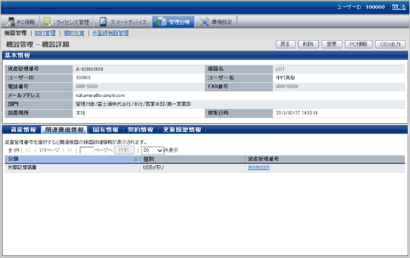Viewport: 410px width, 258px height.
Task: Switch to 資産情報 tab
Action: (23, 129)
